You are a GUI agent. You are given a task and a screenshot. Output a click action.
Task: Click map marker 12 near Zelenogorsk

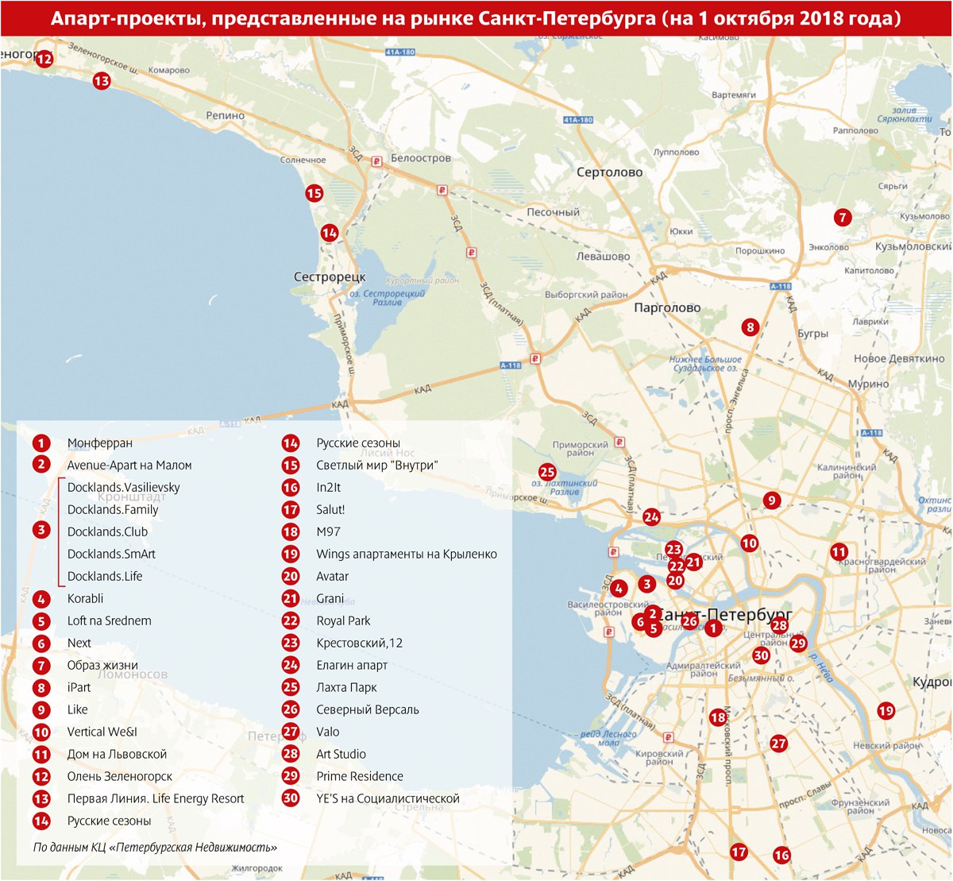point(44,58)
